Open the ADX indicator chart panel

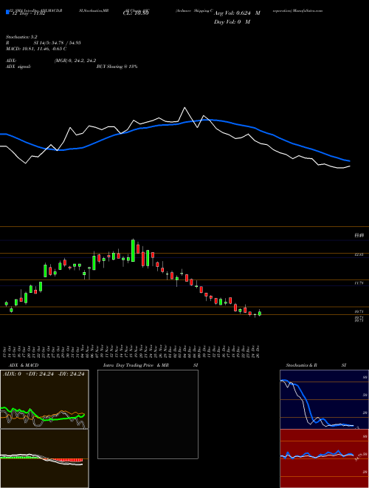44,399
